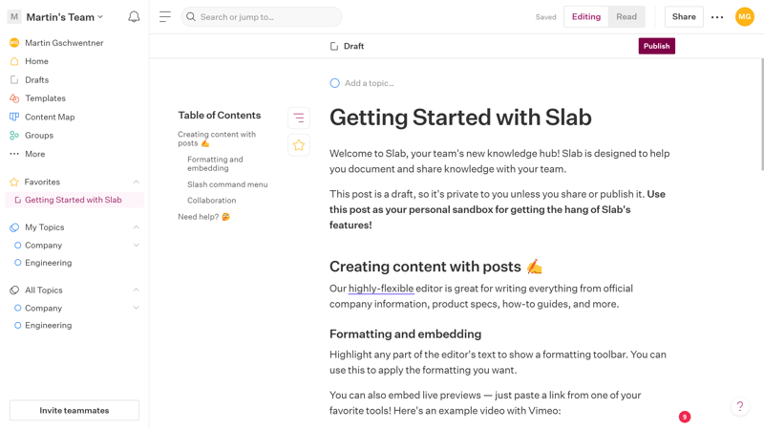Open the notifications bell
This screenshot has height=430, width=764.
(134, 17)
